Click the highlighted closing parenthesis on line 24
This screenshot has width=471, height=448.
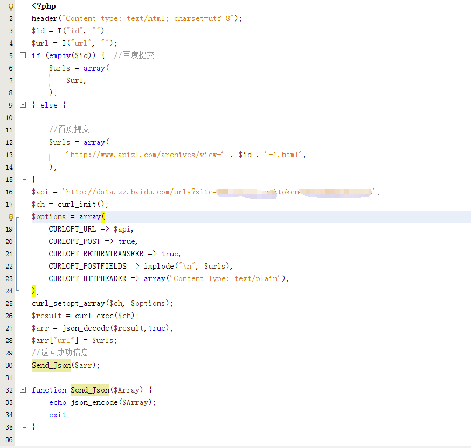tap(34, 291)
